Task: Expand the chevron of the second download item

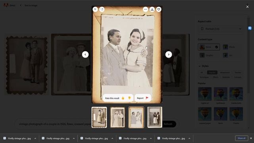Action: (x=74, y=139)
